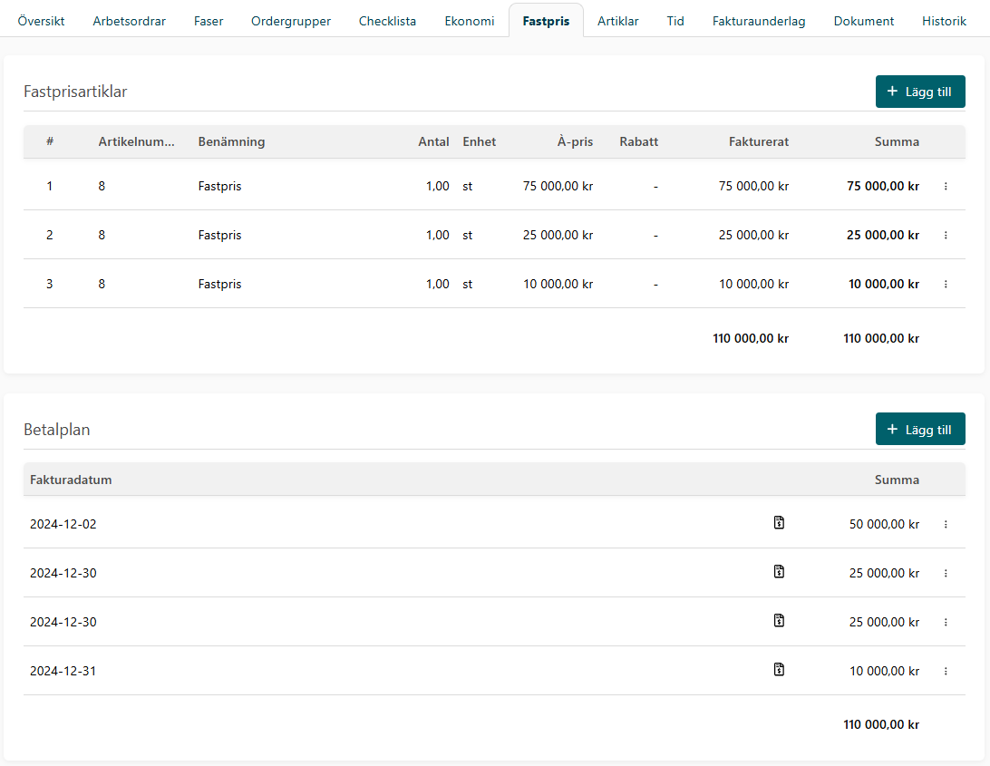Select the Fastpris tab

point(546,21)
